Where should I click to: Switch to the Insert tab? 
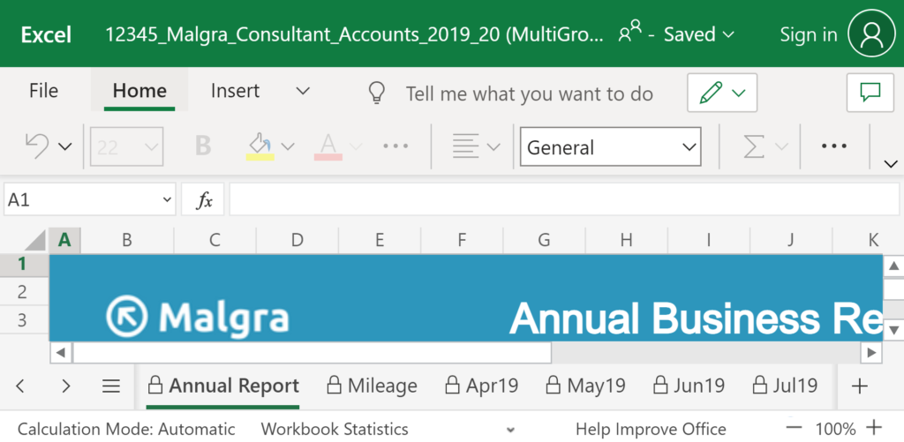tap(235, 91)
